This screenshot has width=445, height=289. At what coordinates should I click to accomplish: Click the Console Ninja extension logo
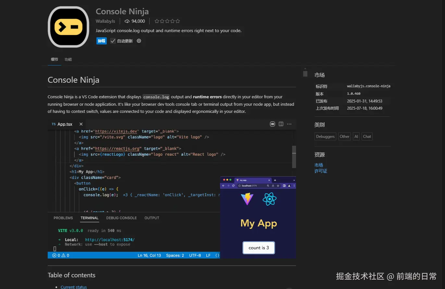click(68, 27)
